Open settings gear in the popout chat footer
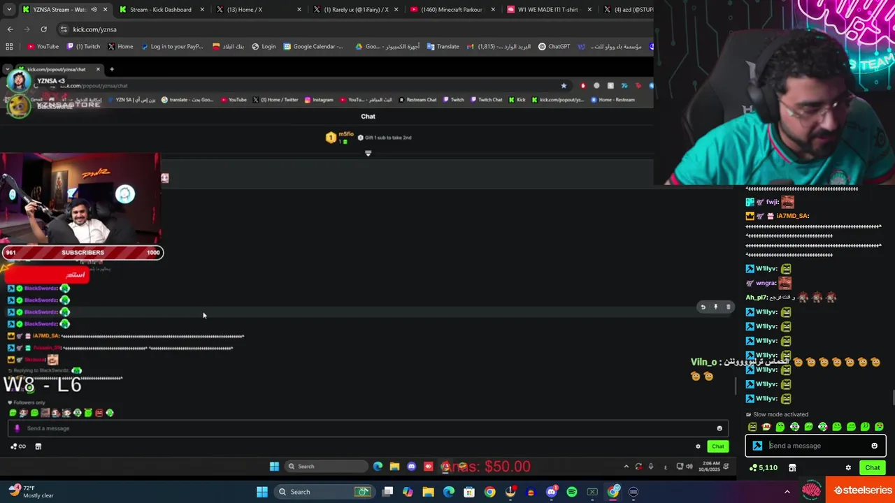895x503 pixels. 698,446
